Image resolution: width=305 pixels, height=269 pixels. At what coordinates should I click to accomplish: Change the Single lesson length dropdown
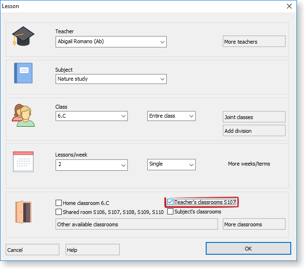pos(191,165)
